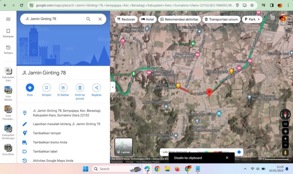Click the Di Sekitar nearby button
The height and width of the screenshot is (174, 293).
coord(63,90)
